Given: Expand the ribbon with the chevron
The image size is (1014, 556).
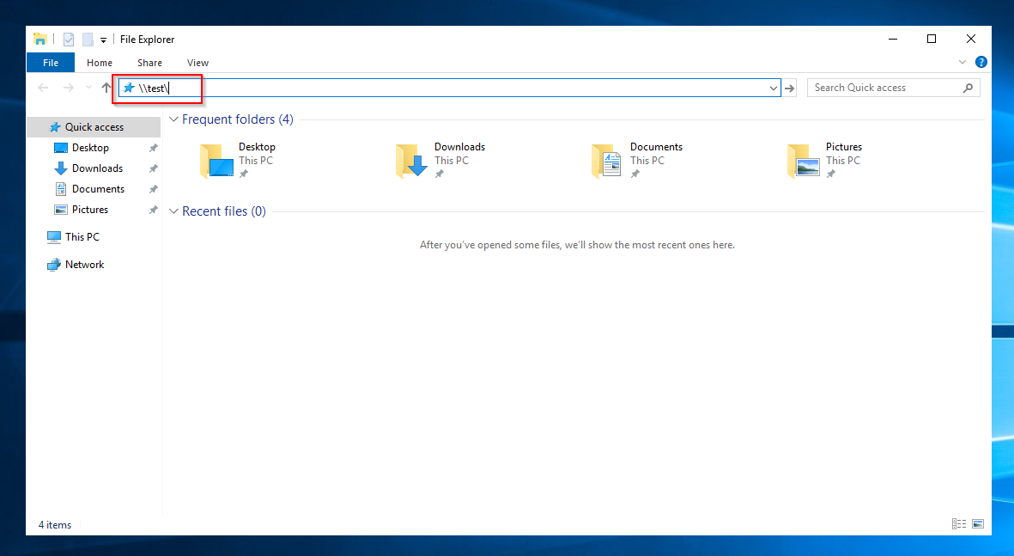Looking at the screenshot, I should point(962,62).
